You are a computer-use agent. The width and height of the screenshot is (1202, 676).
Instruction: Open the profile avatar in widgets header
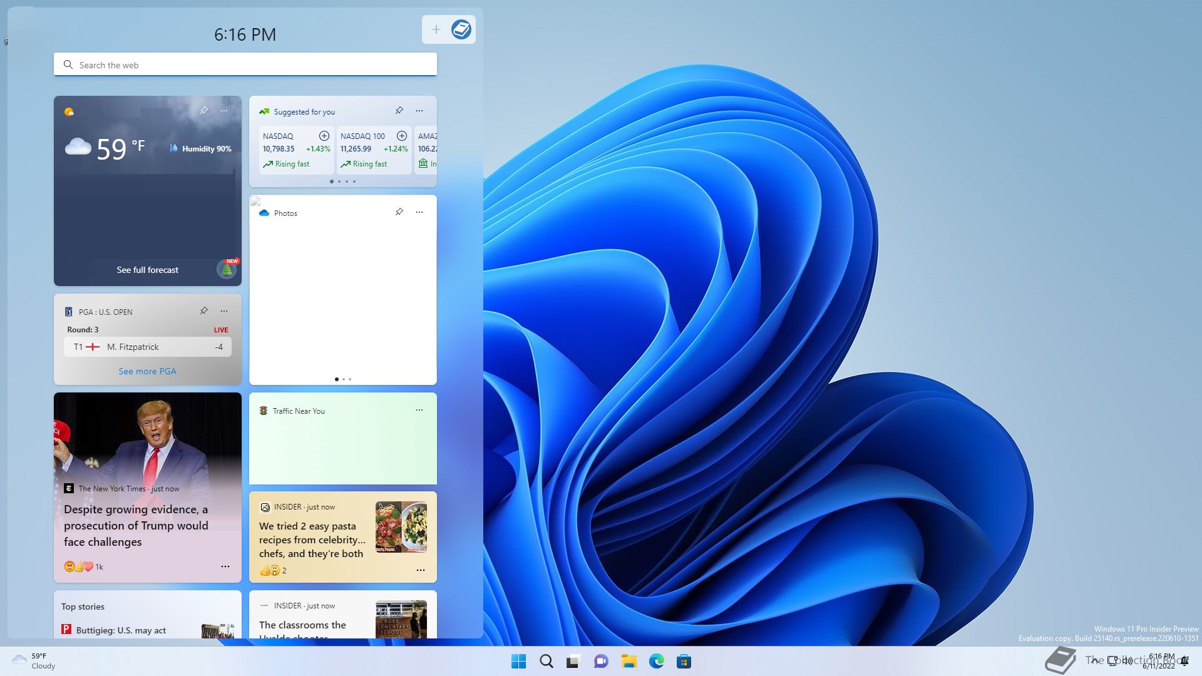coord(461,29)
